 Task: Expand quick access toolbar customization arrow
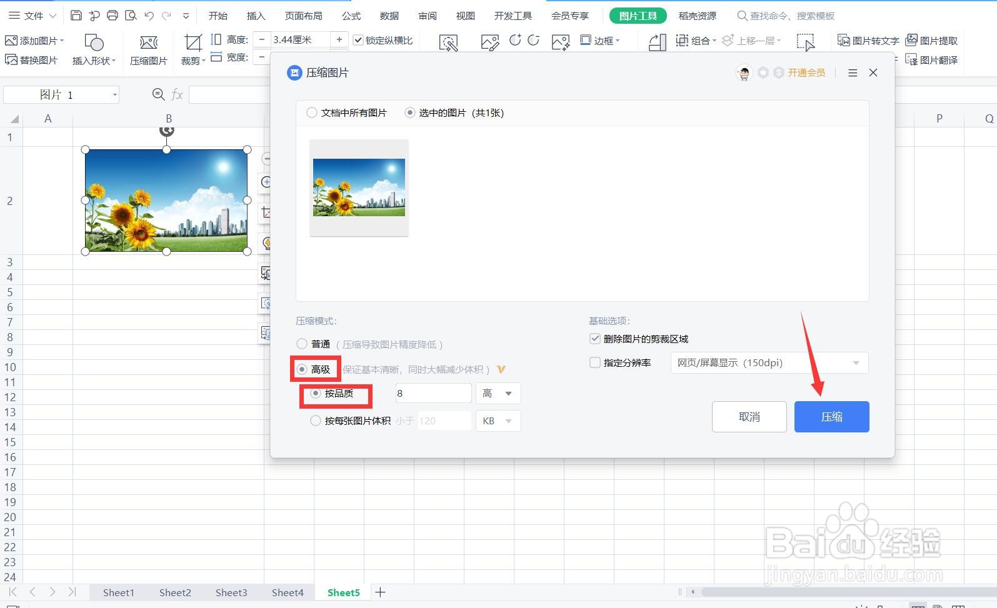pos(186,16)
